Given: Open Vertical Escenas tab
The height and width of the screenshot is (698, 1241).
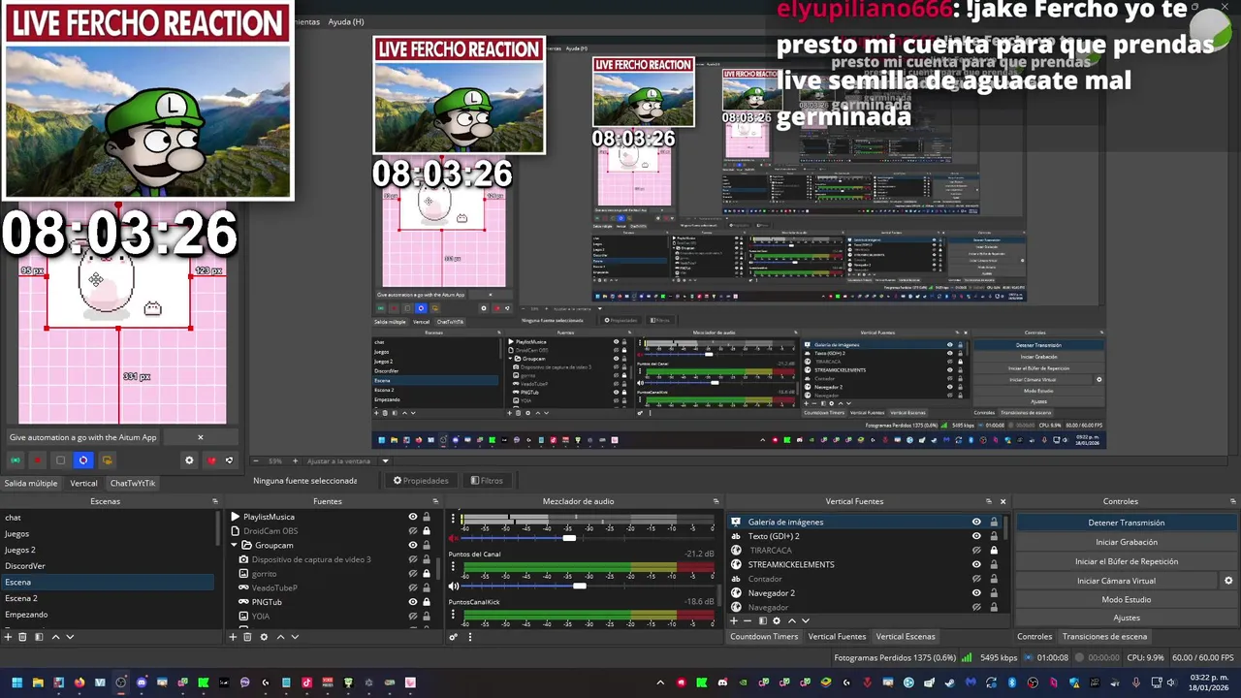Looking at the screenshot, I should click(x=906, y=637).
